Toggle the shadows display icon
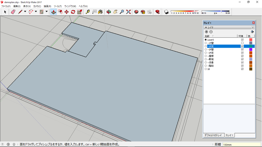262x147 pixels. tap(166, 12)
